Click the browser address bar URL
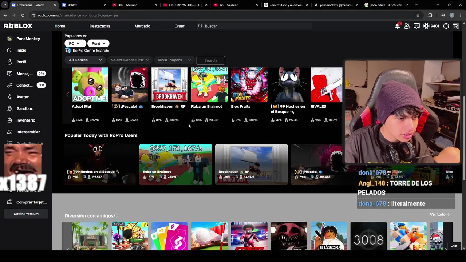This screenshot has width=466, height=262. click(78, 15)
